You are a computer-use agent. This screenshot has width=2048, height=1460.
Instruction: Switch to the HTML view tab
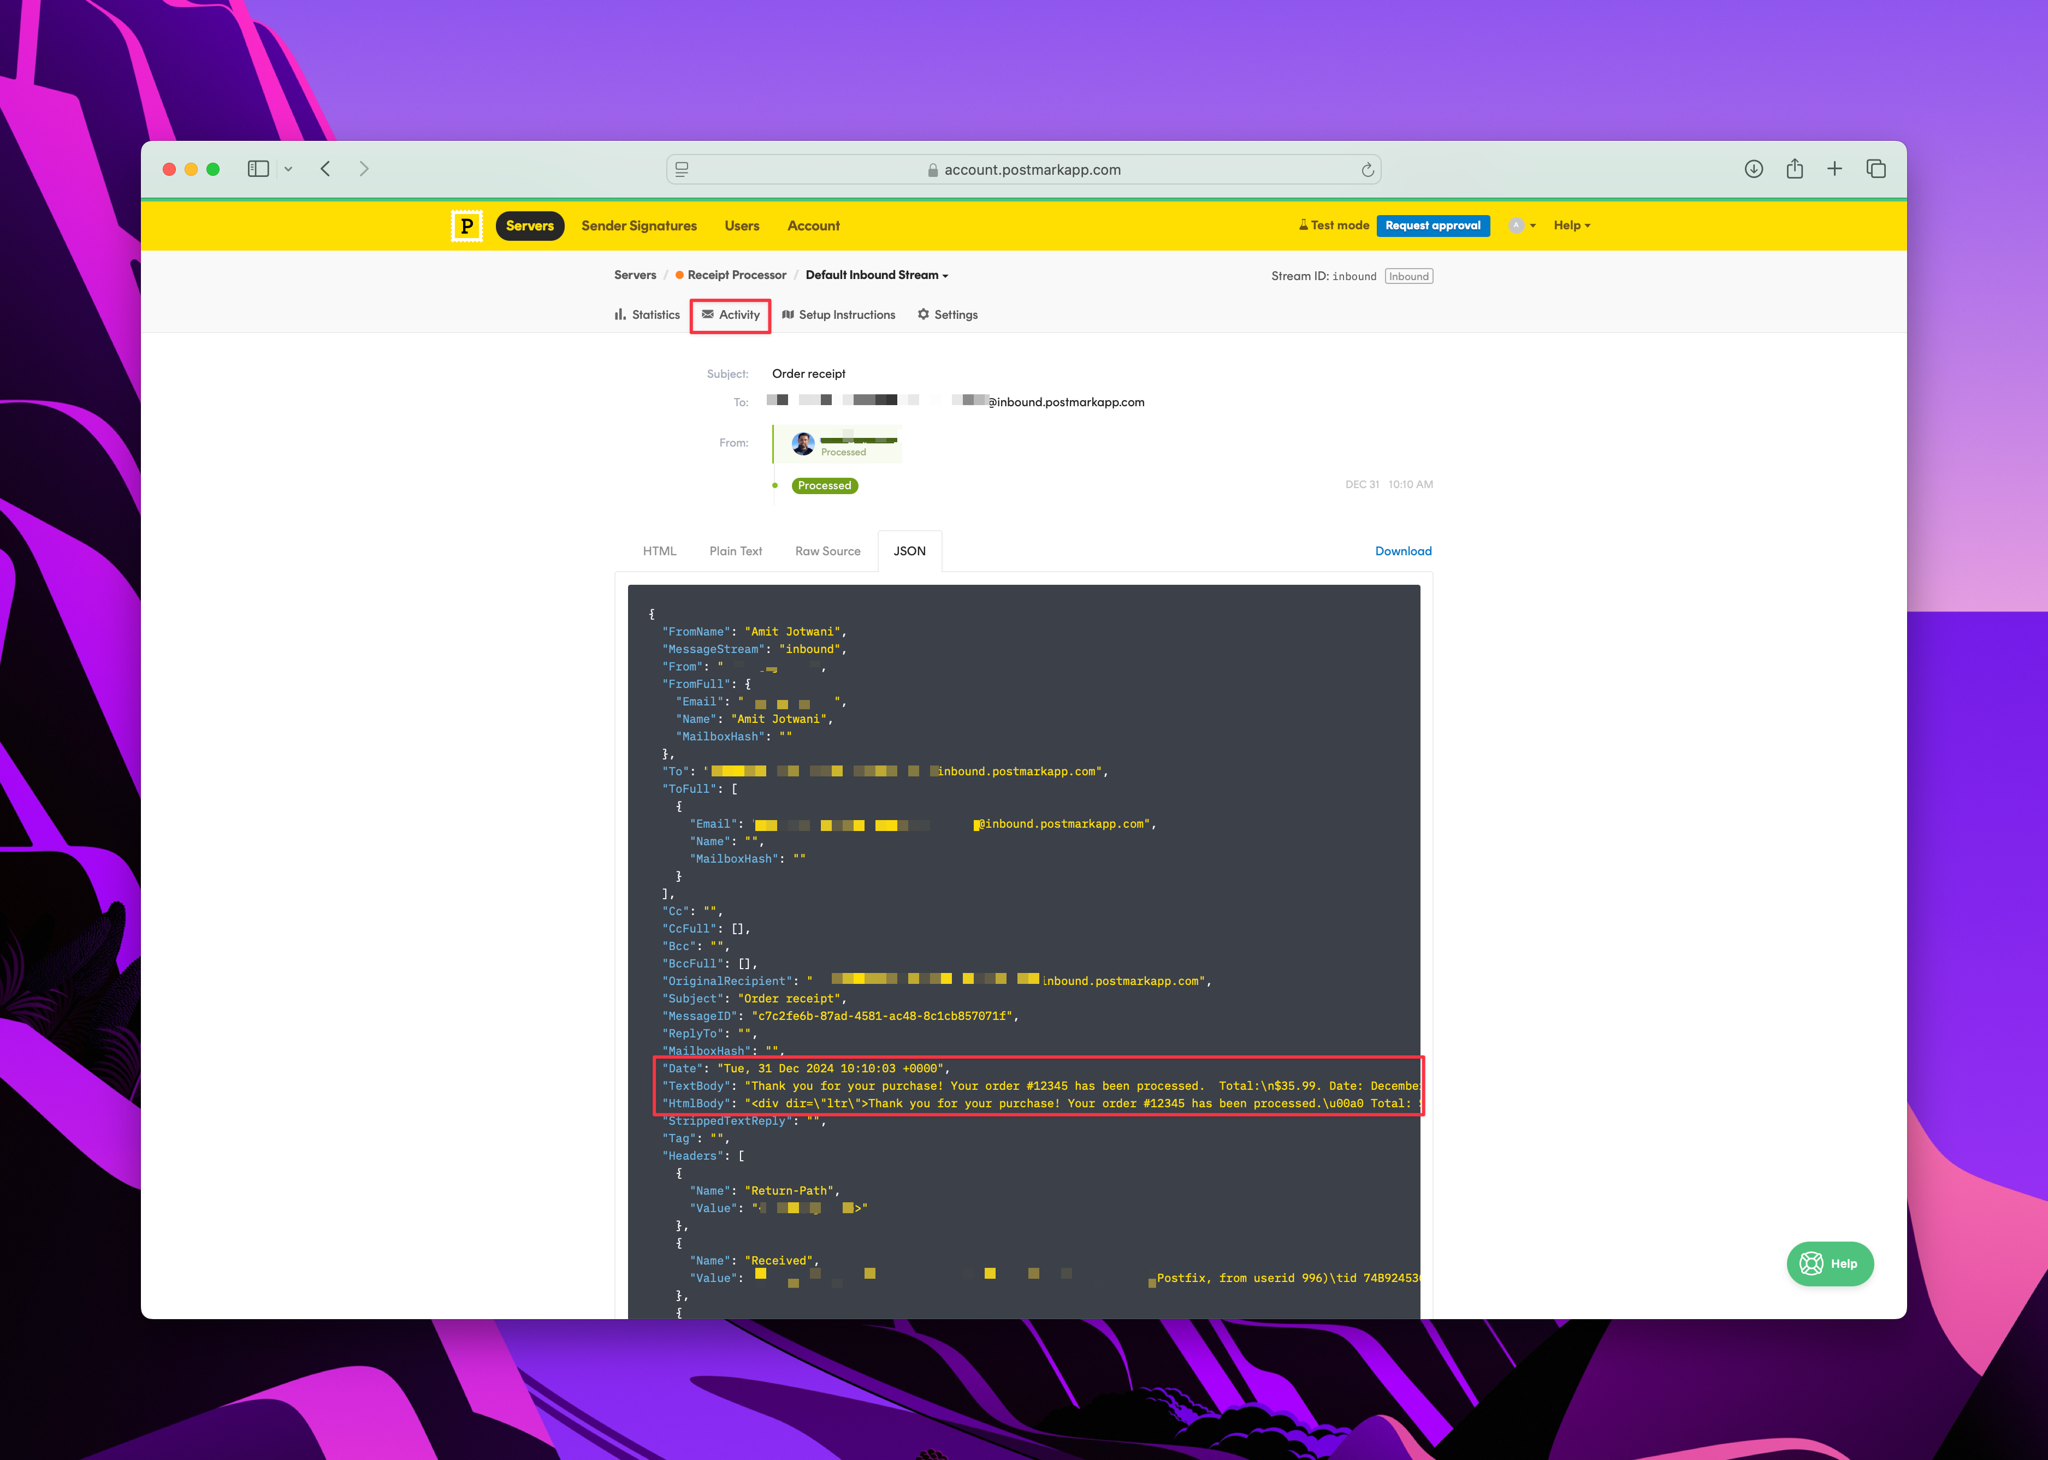pos(659,551)
